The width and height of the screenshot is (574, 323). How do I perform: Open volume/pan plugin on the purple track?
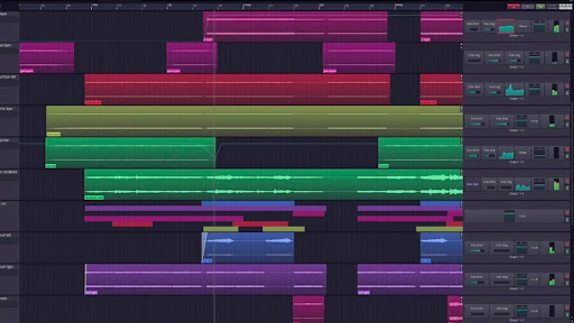pos(521,279)
